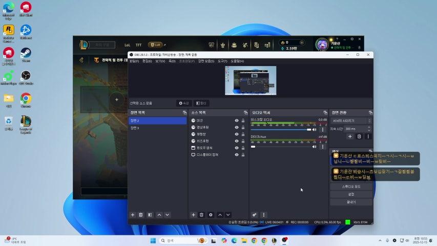The image size is (437, 246).
Task: Open advanced audio properties gear icon
Action: [255, 215]
